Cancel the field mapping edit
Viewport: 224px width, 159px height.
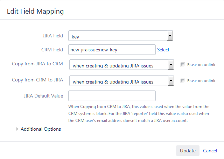(x=210, y=151)
